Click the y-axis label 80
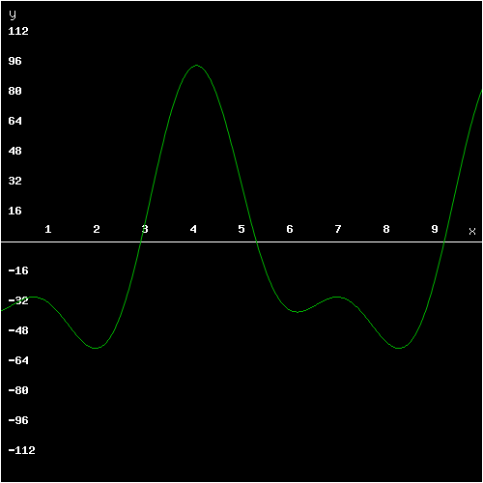483x483 pixels. click(15, 91)
